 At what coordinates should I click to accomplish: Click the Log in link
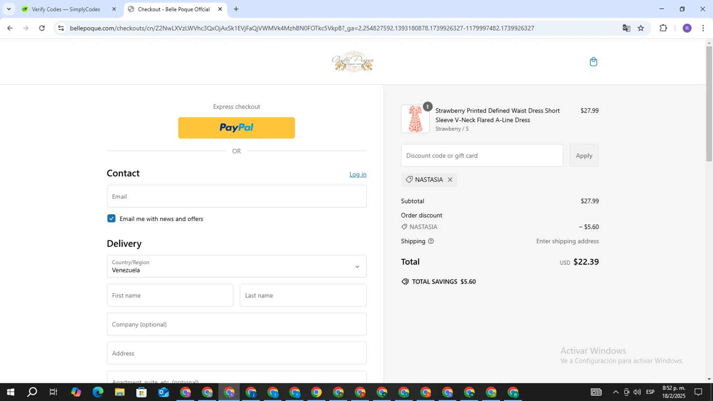358,174
